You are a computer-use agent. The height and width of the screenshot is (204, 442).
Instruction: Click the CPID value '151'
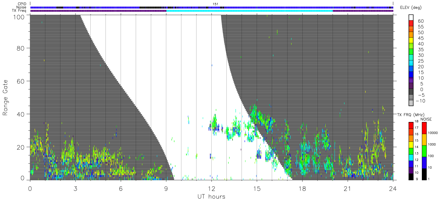coord(216,4)
